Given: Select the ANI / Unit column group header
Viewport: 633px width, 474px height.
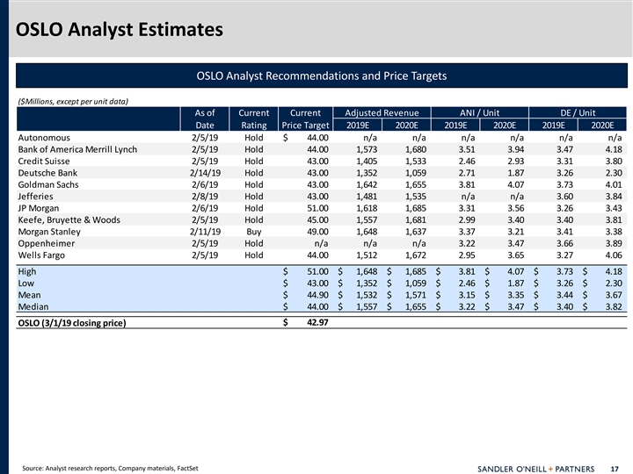Looking at the screenshot, I should click(480, 112).
